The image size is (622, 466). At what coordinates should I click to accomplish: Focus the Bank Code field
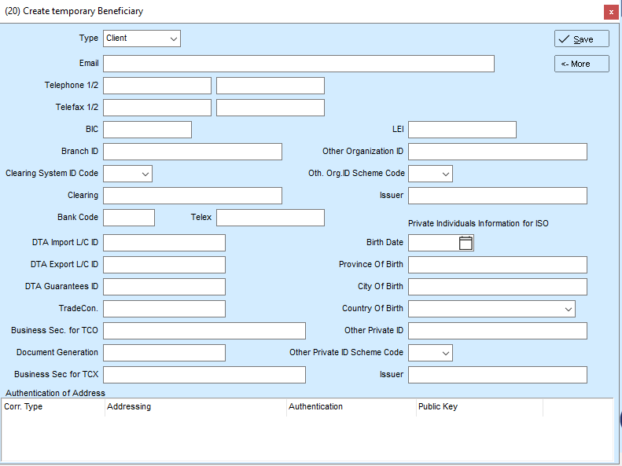click(129, 218)
